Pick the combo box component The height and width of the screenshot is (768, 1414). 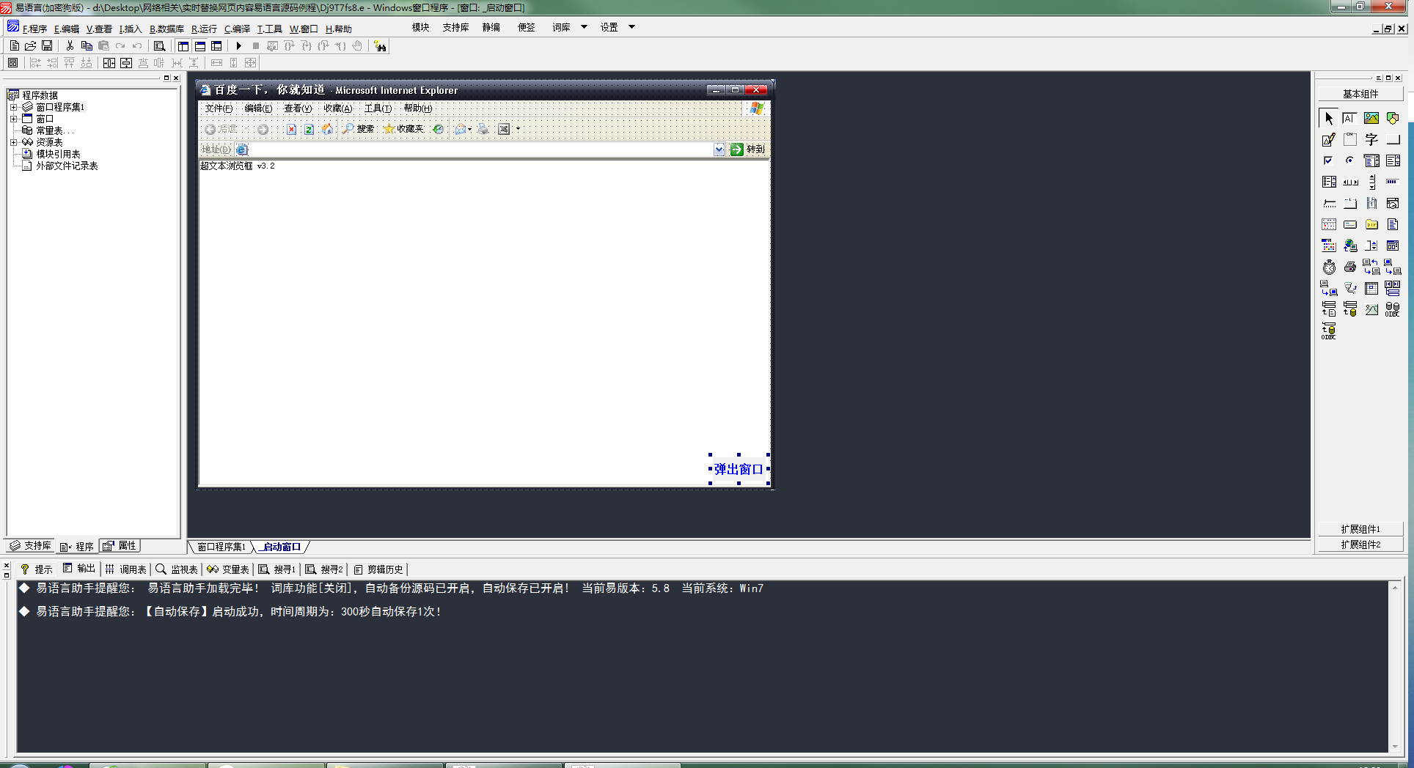tap(1371, 160)
